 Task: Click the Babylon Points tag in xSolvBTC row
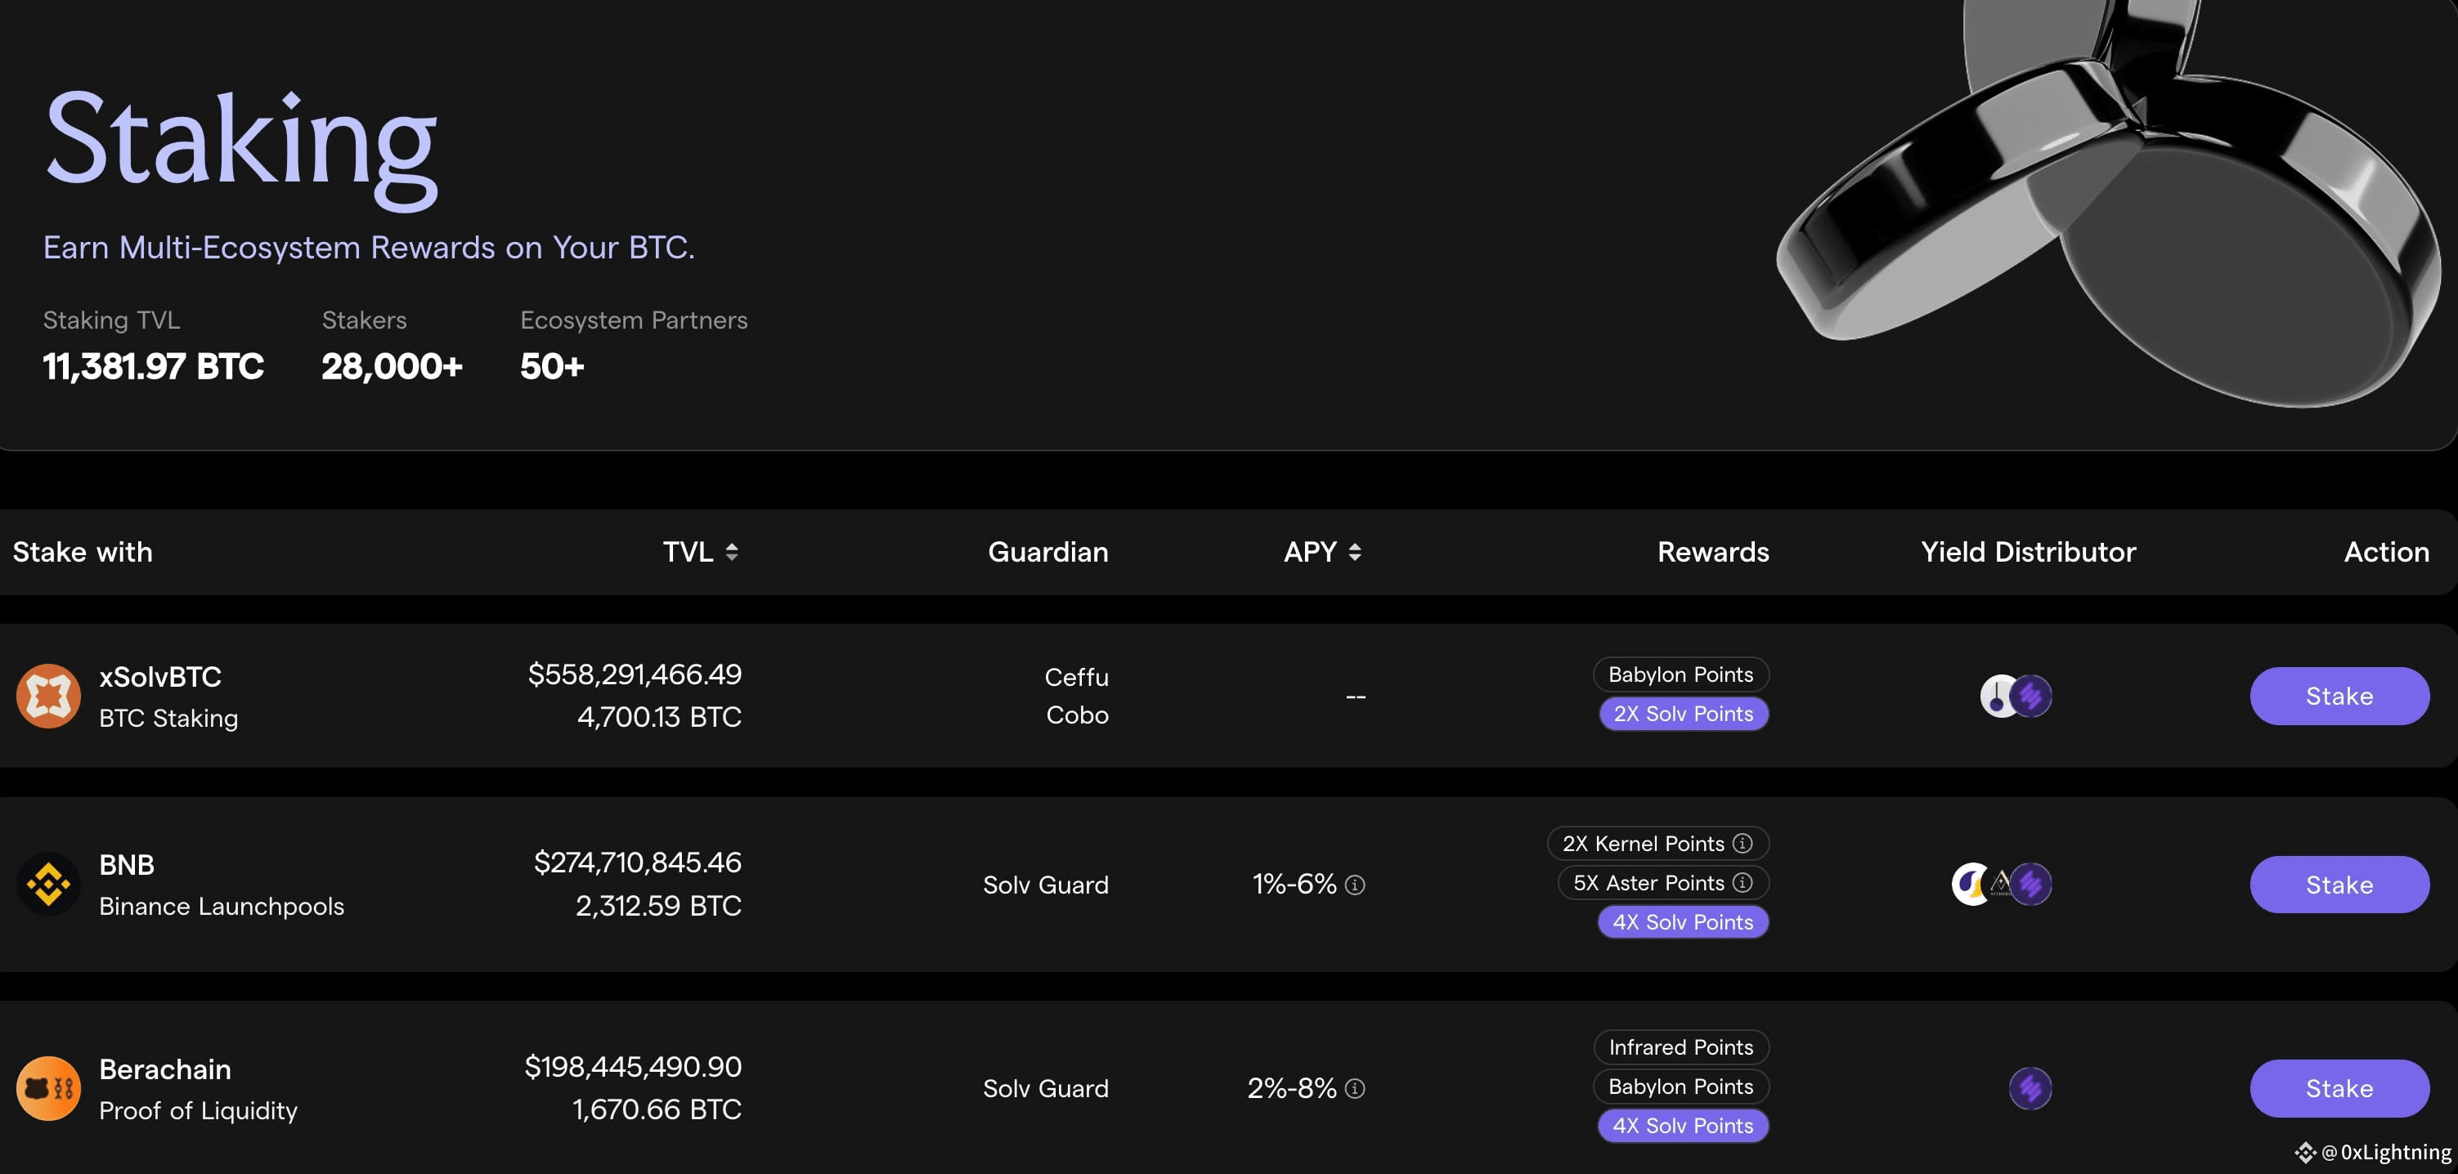[x=1680, y=674]
